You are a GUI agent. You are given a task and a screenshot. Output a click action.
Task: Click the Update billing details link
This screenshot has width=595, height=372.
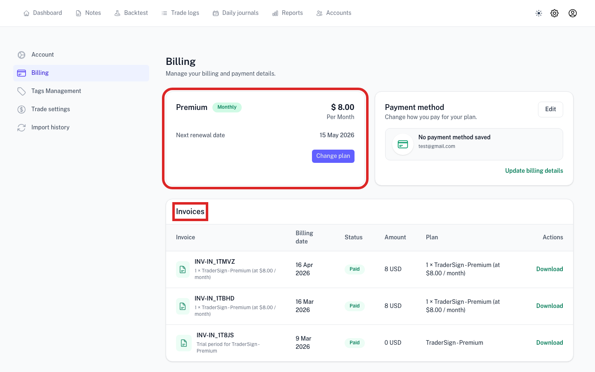tap(534, 171)
